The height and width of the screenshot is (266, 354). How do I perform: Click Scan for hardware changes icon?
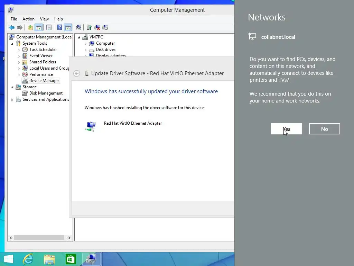78,28
